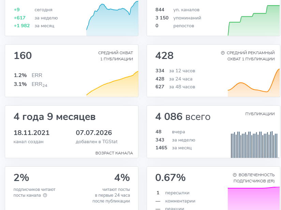The image size is (281, 210).
Task: Select 'за месяц' subscriber label
Action: [44, 26]
